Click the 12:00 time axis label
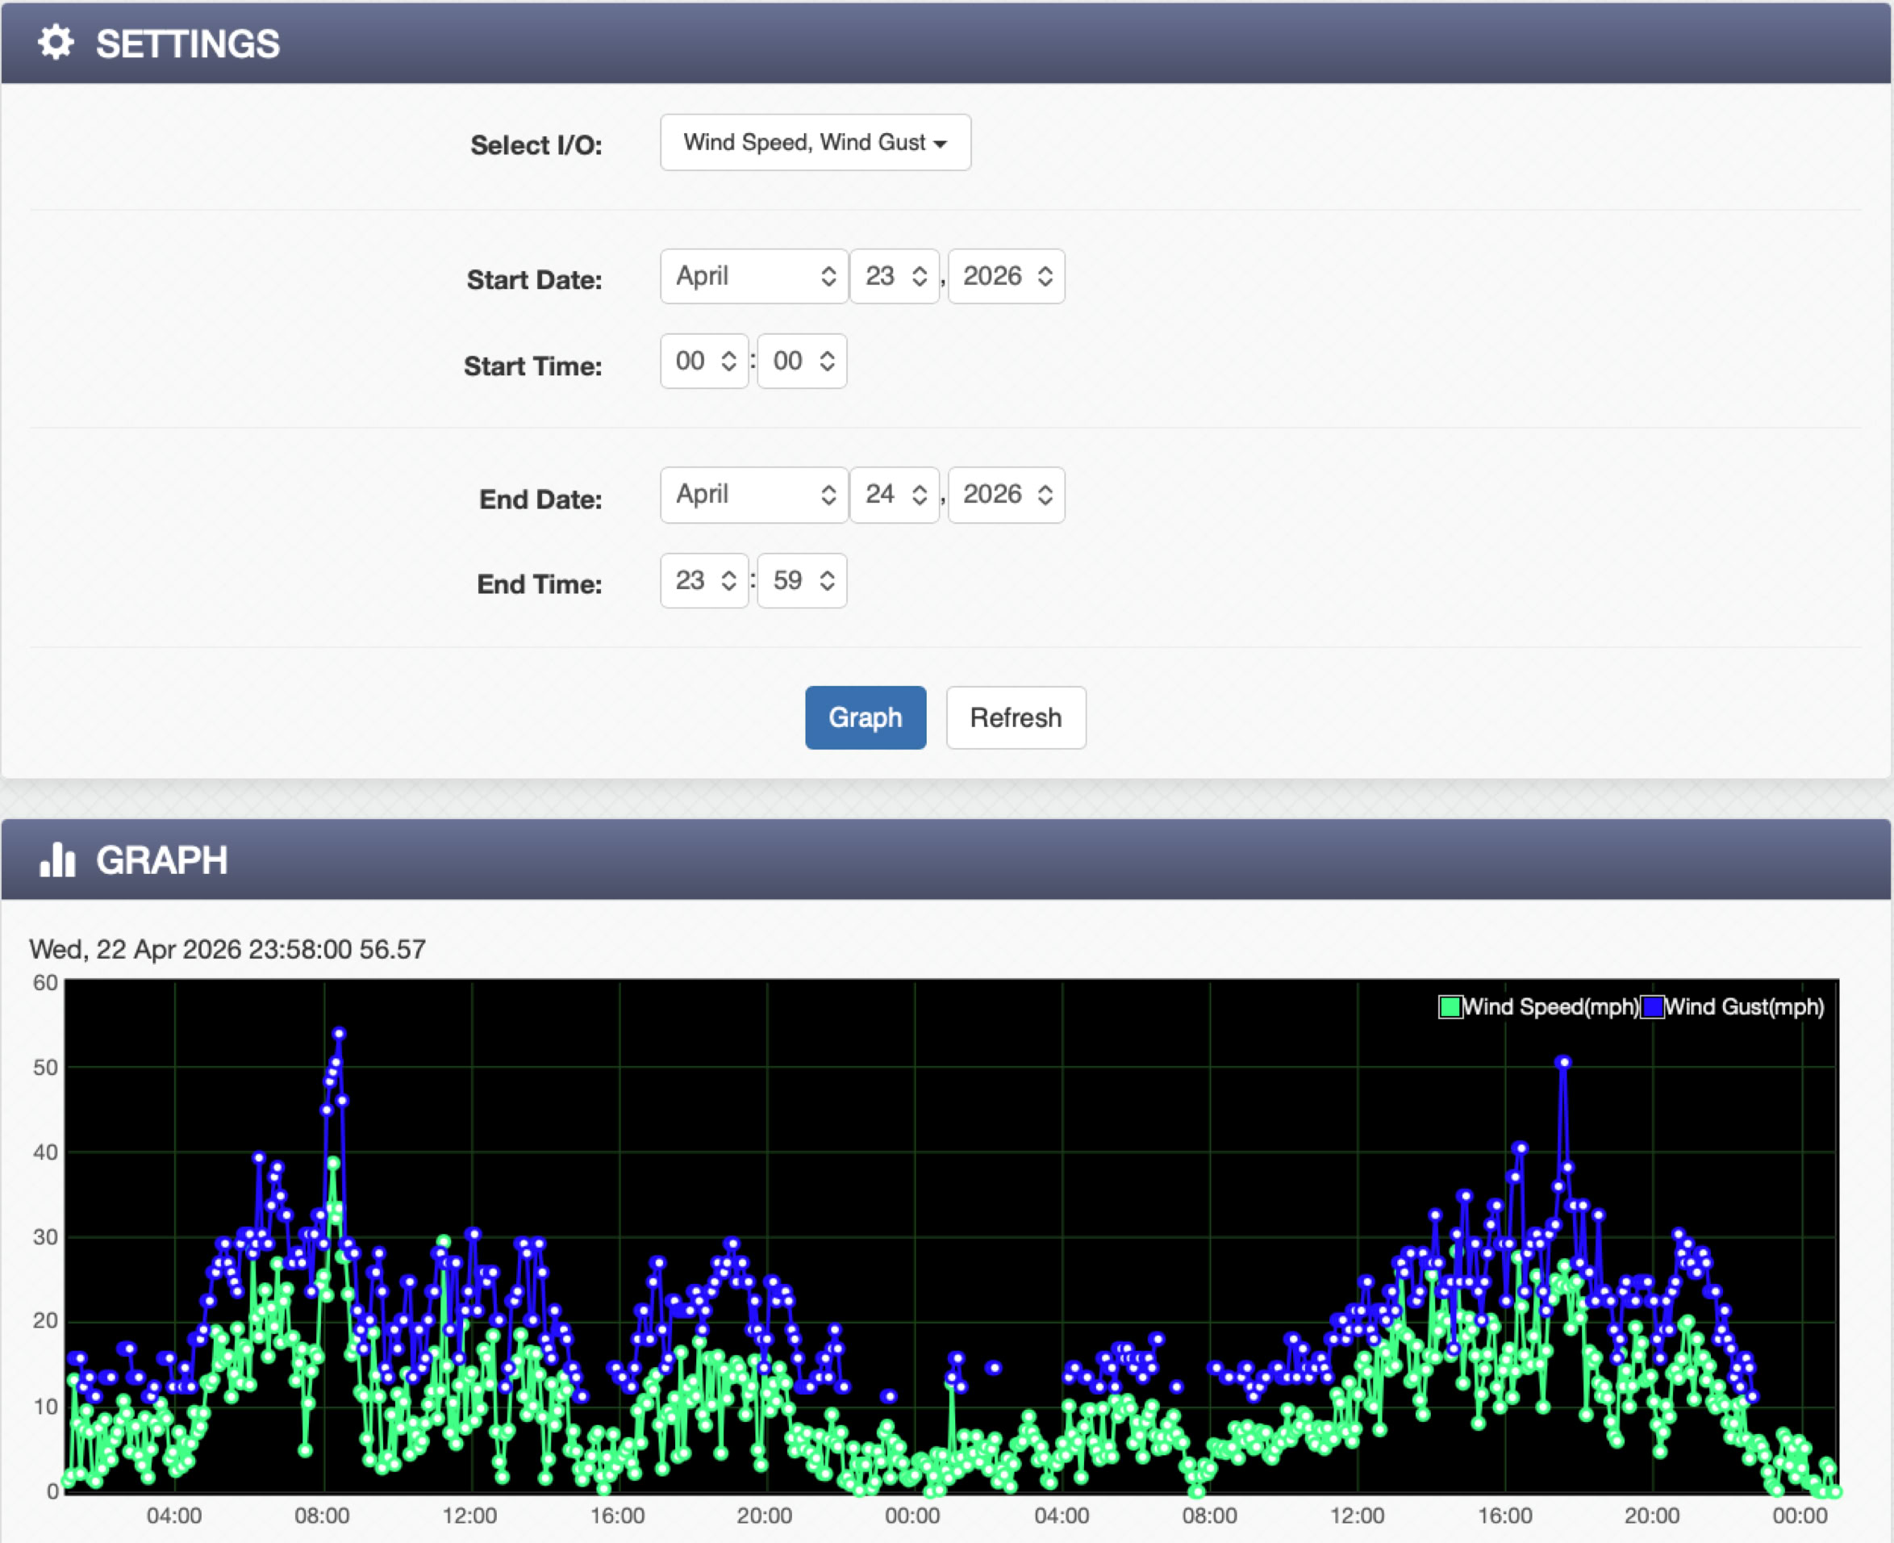This screenshot has width=1894, height=1543. click(470, 1516)
